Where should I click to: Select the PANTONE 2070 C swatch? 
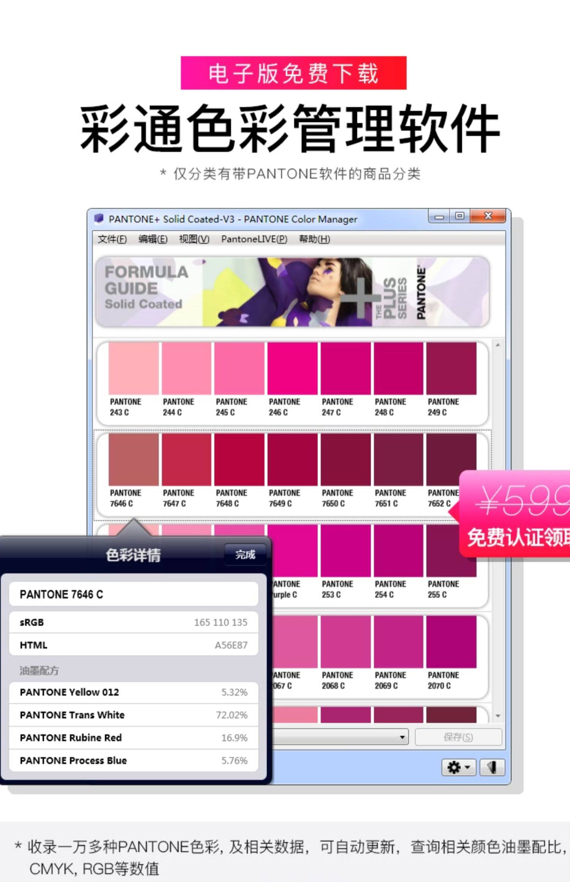pyautogui.click(x=451, y=642)
